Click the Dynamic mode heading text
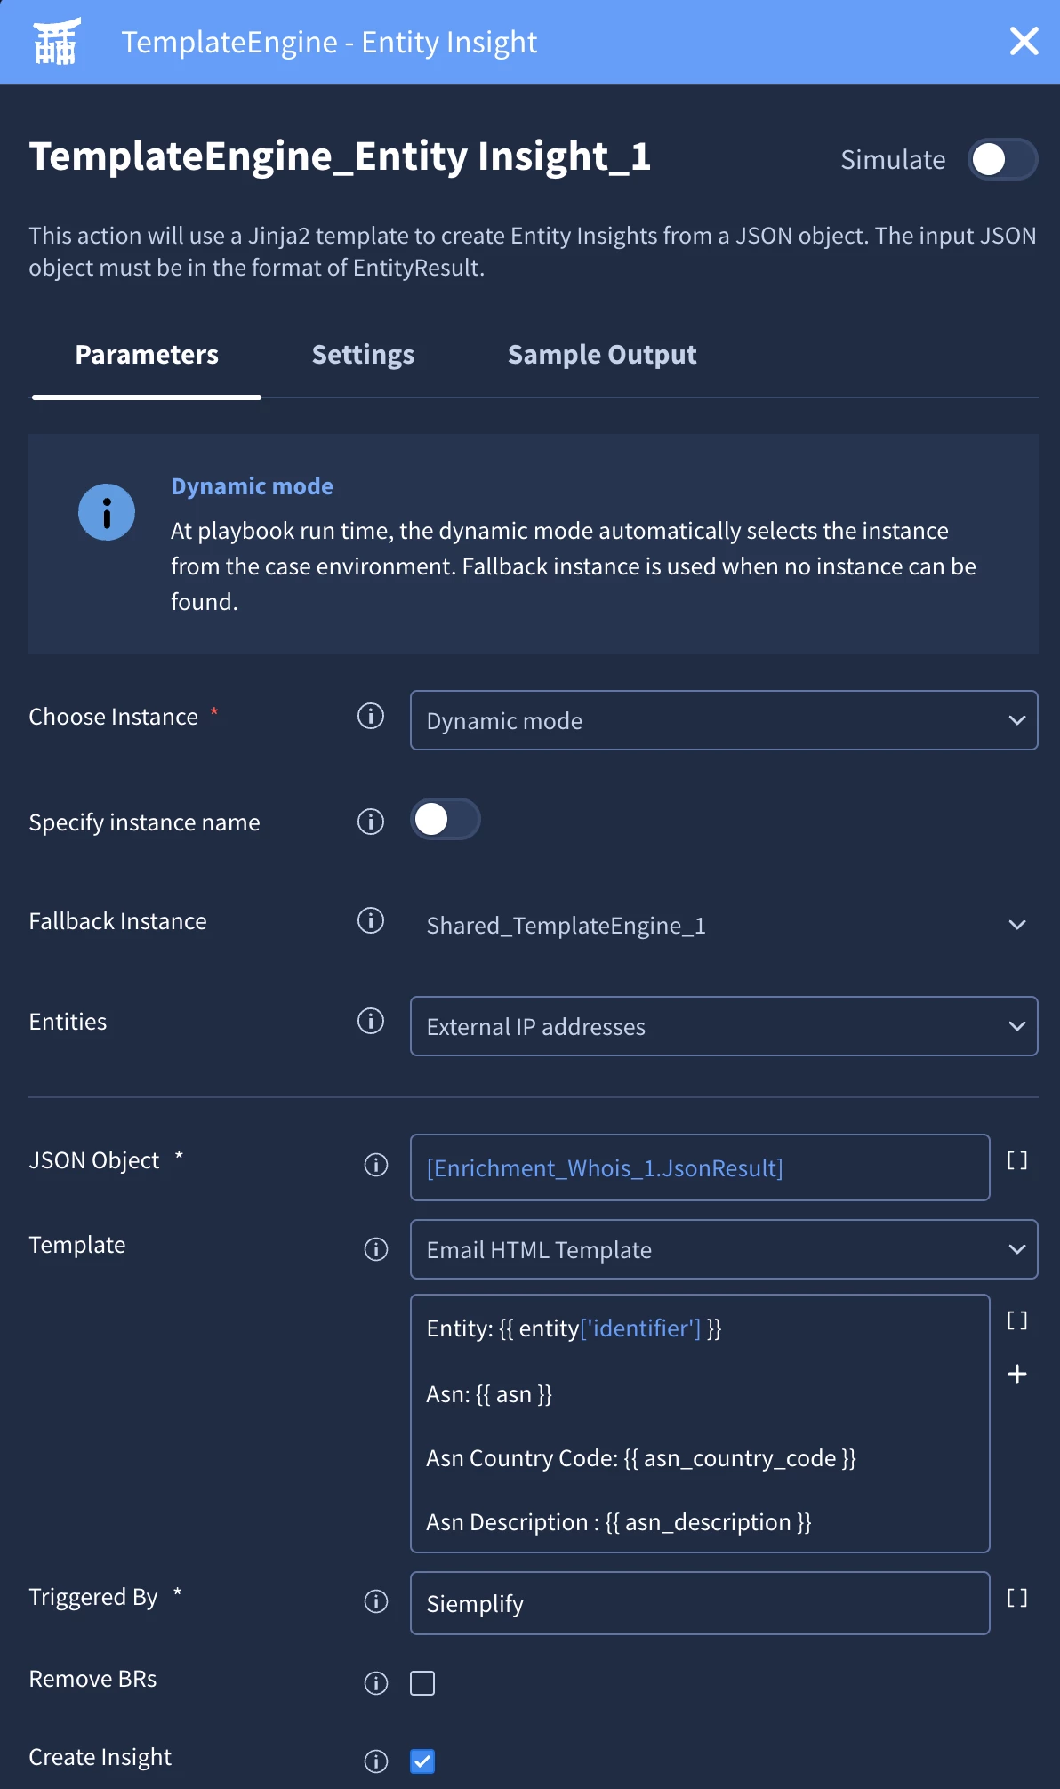The width and height of the screenshot is (1060, 1789). coord(252,486)
